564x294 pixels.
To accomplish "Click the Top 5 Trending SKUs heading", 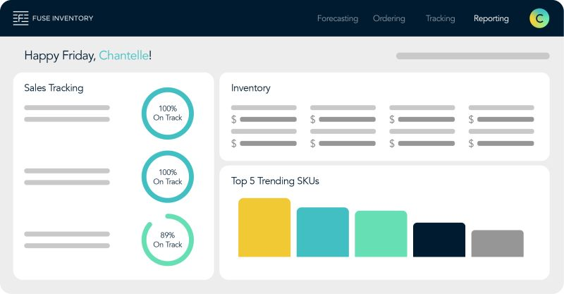I will [x=275, y=180].
